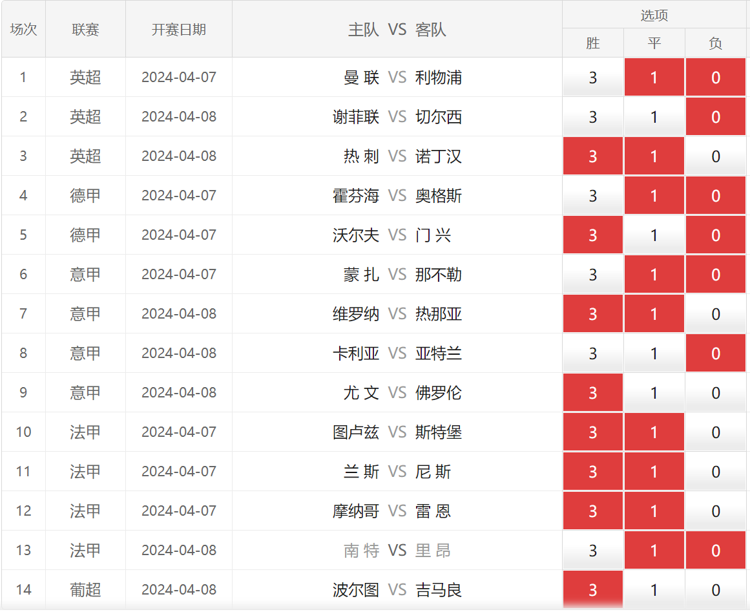The width and height of the screenshot is (750, 612).
Task: Deselect 负 (0) for 谢菲联 VS 切尔西
Action: pyautogui.click(x=716, y=117)
